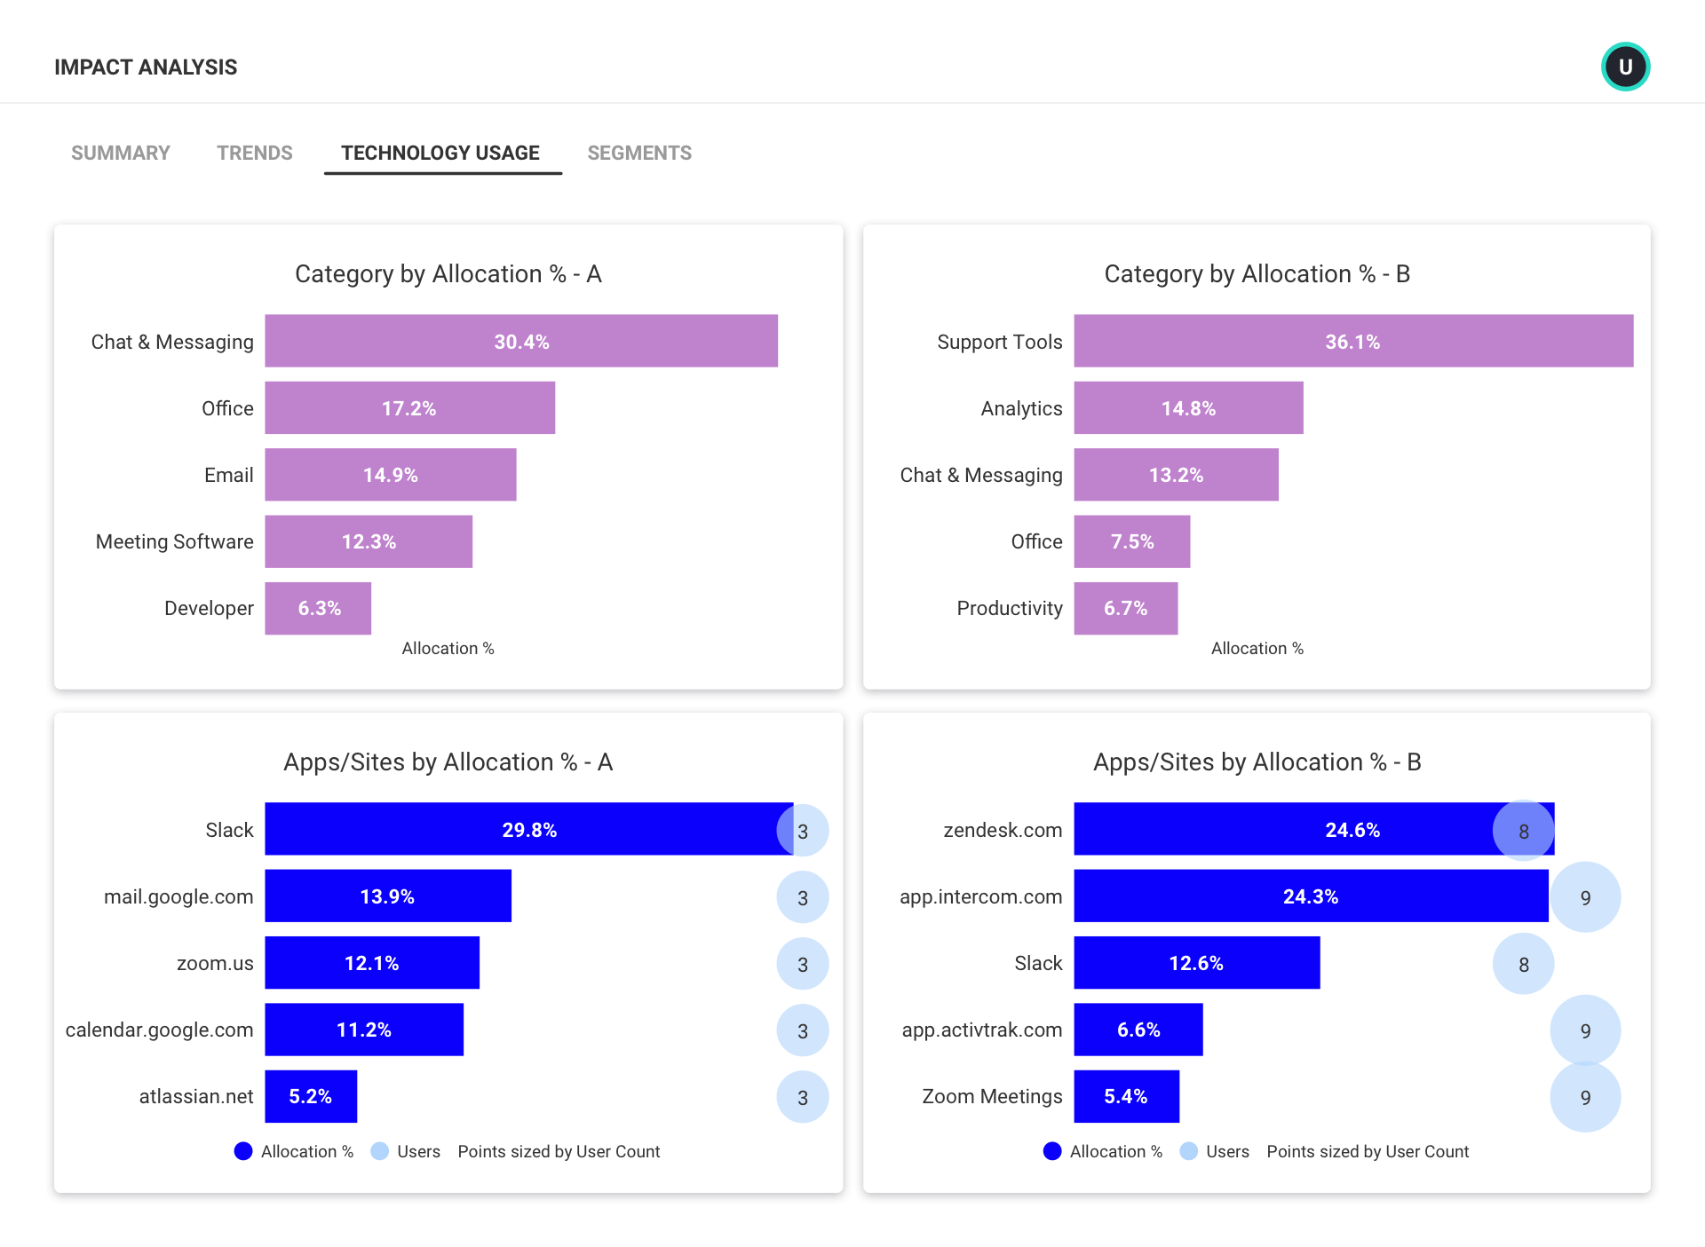Click the zendesk.com 24.6% bar
Viewport: 1705px width, 1247px height.
coord(1314,829)
